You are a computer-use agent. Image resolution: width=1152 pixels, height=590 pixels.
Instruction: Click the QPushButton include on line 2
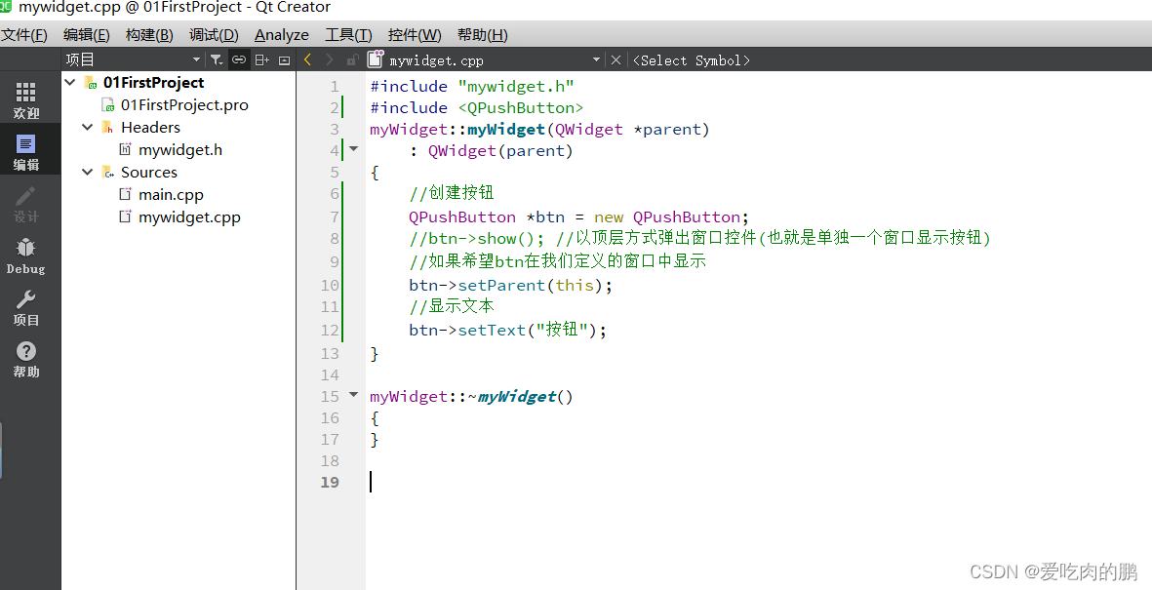click(521, 108)
